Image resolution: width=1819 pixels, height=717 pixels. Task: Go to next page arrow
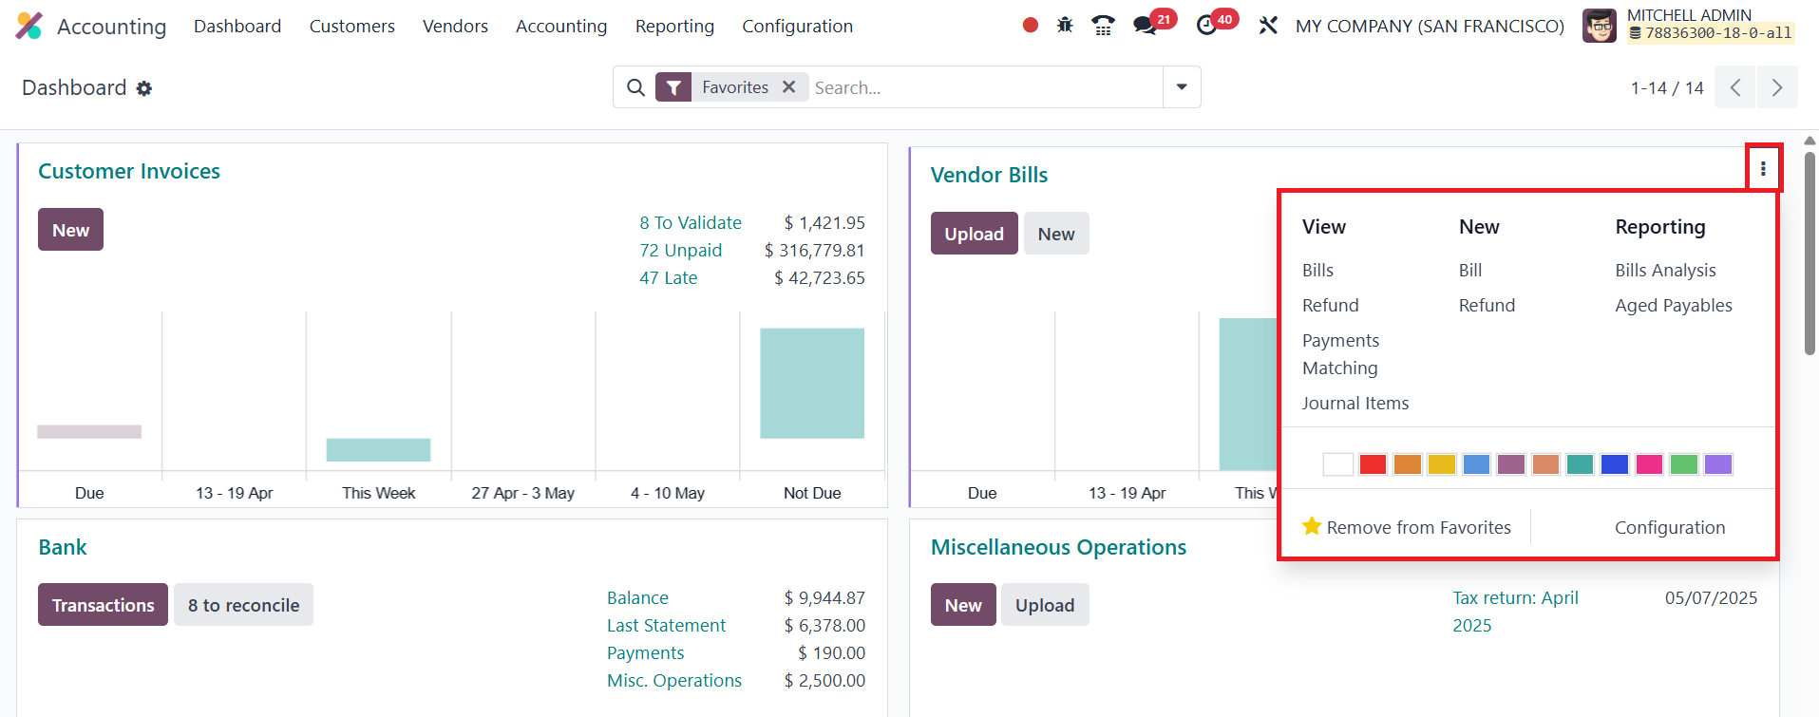(x=1776, y=87)
